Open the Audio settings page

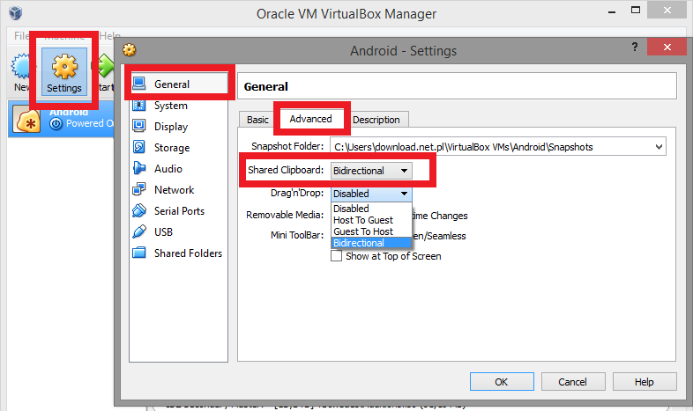point(168,169)
